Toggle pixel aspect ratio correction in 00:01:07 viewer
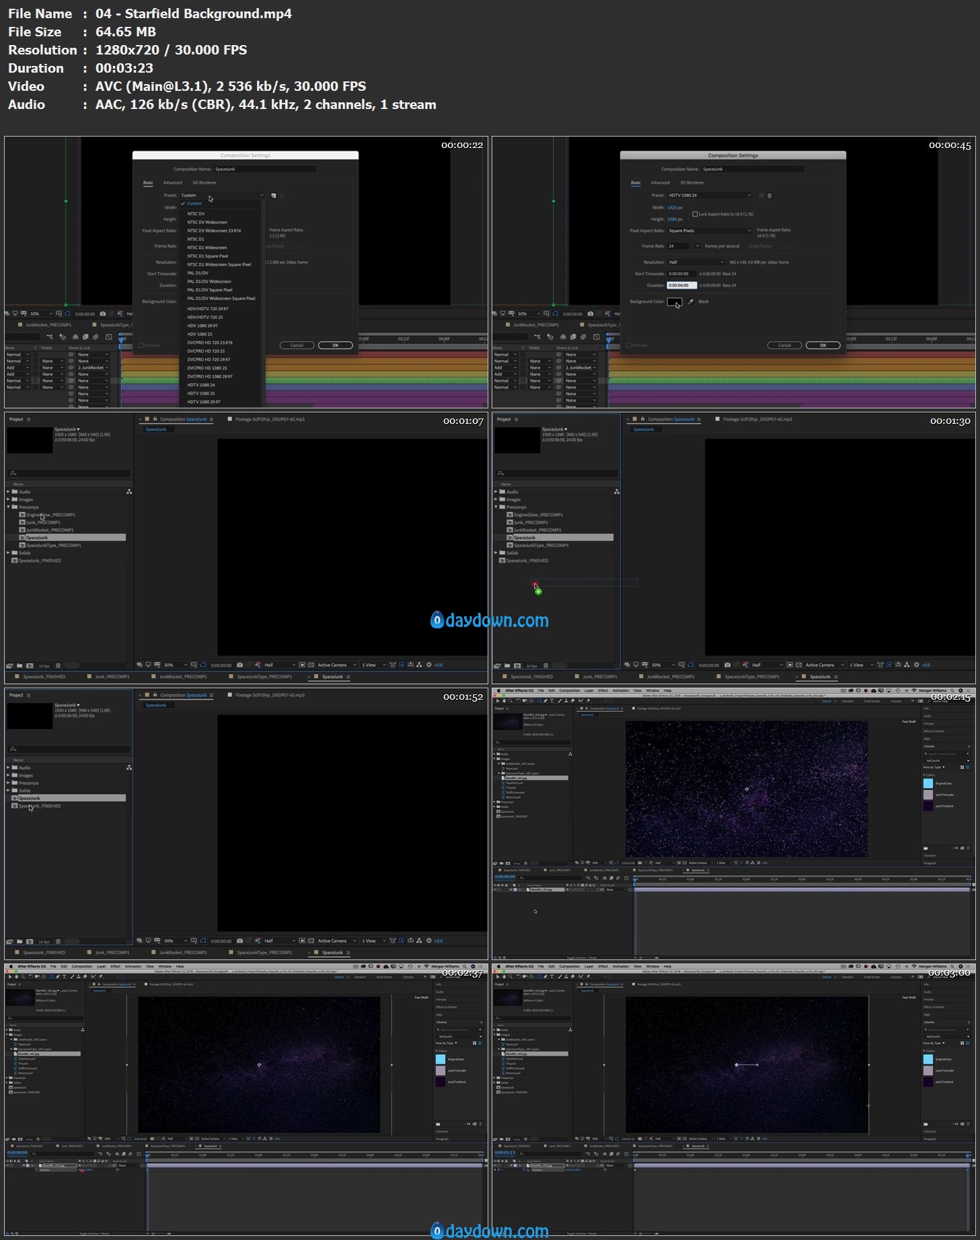980x1240 pixels. tap(393, 665)
